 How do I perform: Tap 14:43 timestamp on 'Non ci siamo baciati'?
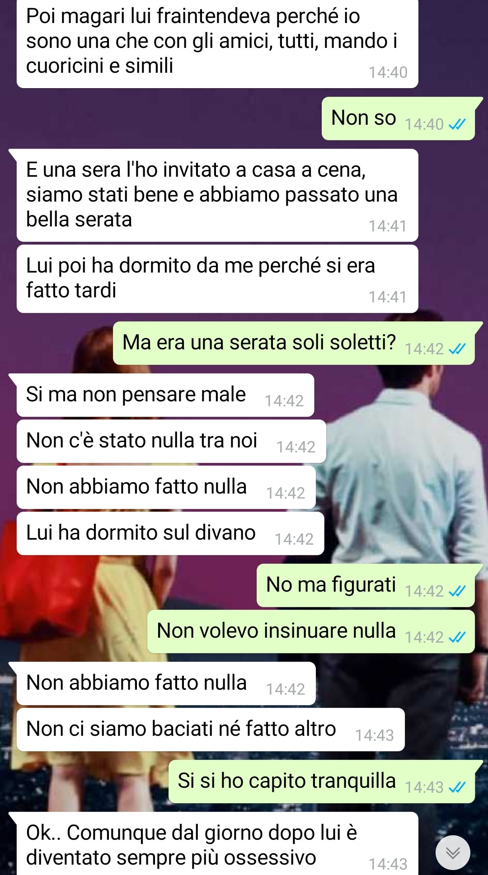coord(374,735)
